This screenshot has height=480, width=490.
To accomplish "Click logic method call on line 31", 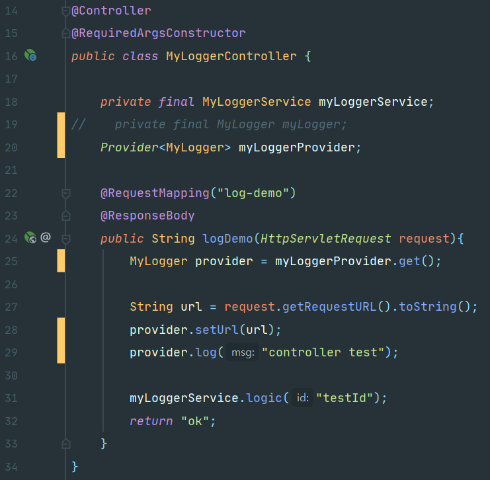I will (264, 398).
